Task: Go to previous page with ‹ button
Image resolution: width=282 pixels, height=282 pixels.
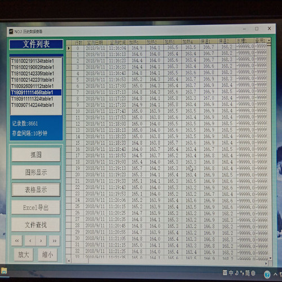Action: [x=30, y=241]
